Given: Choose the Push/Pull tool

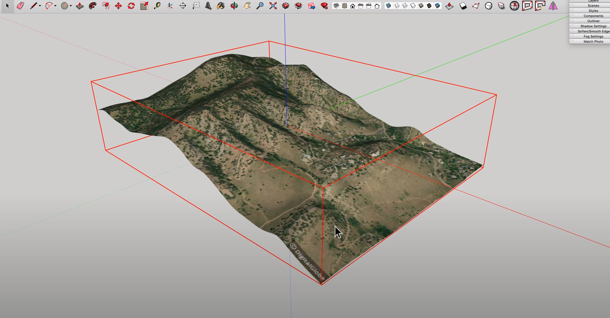Looking at the screenshot, I should (80, 6).
